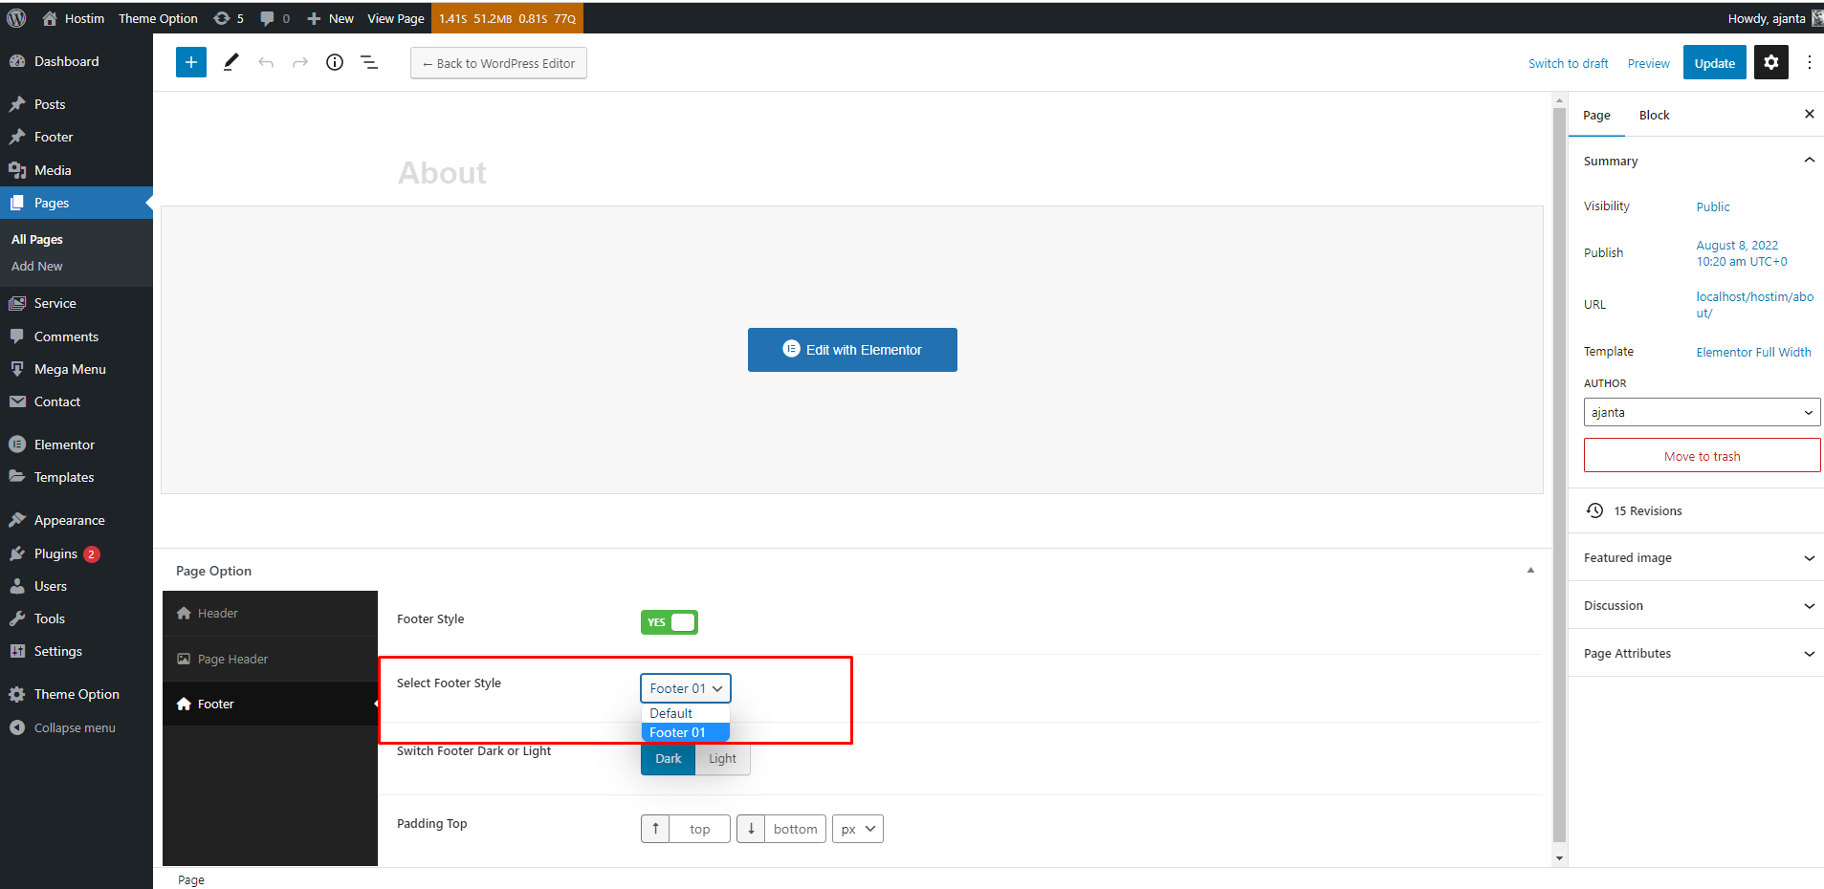Toggle the Footer Style YES switch

tap(669, 622)
